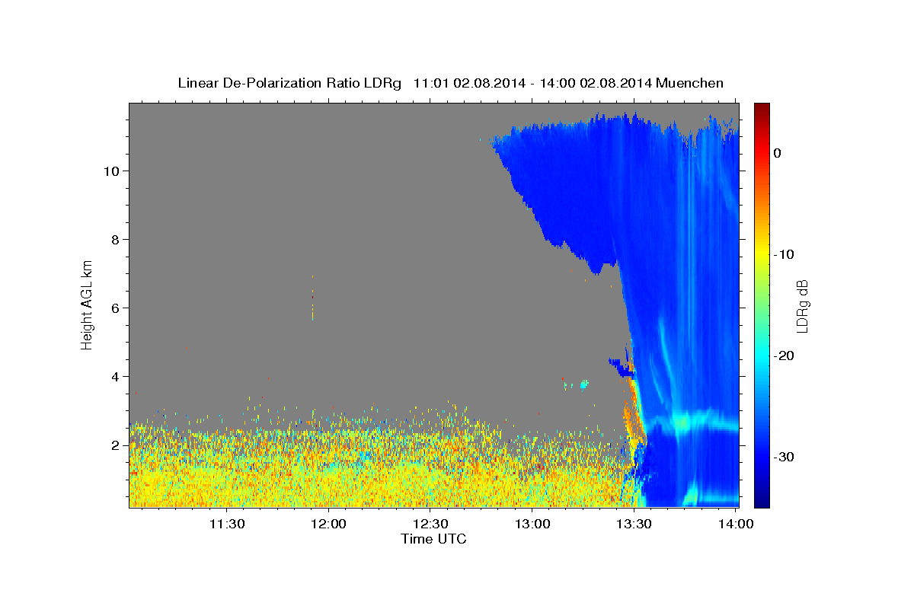Click the 'Muenchen' station name in title
The width and height of the screenshot is (914, 609).
(x=691, y=83)
